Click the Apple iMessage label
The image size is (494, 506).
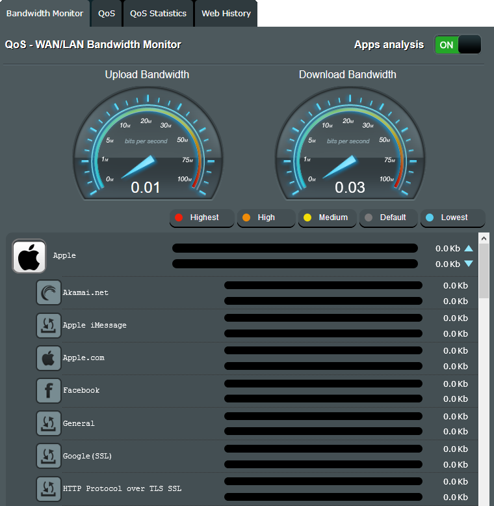click(95, 326)
